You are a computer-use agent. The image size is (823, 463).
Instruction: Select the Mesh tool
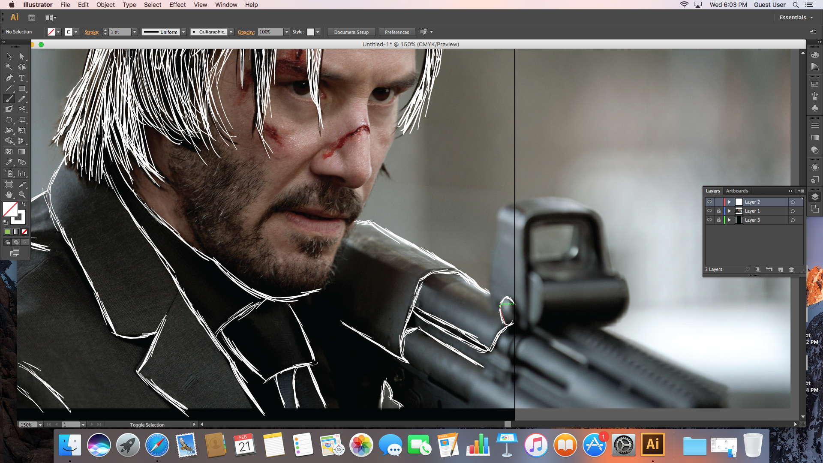[8, 152]
